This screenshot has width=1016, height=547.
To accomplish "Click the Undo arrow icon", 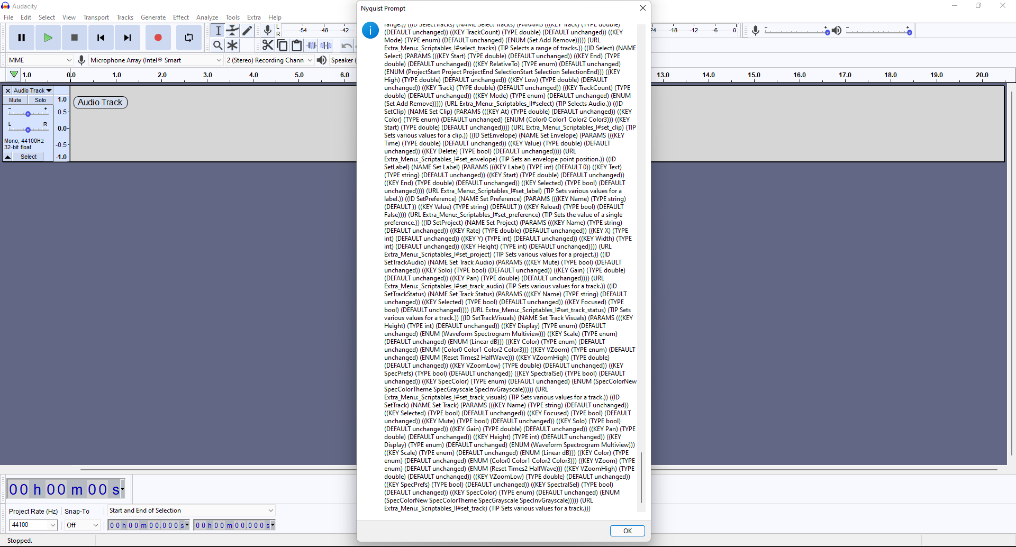I will pyautogui.click(x=347, y=45).
